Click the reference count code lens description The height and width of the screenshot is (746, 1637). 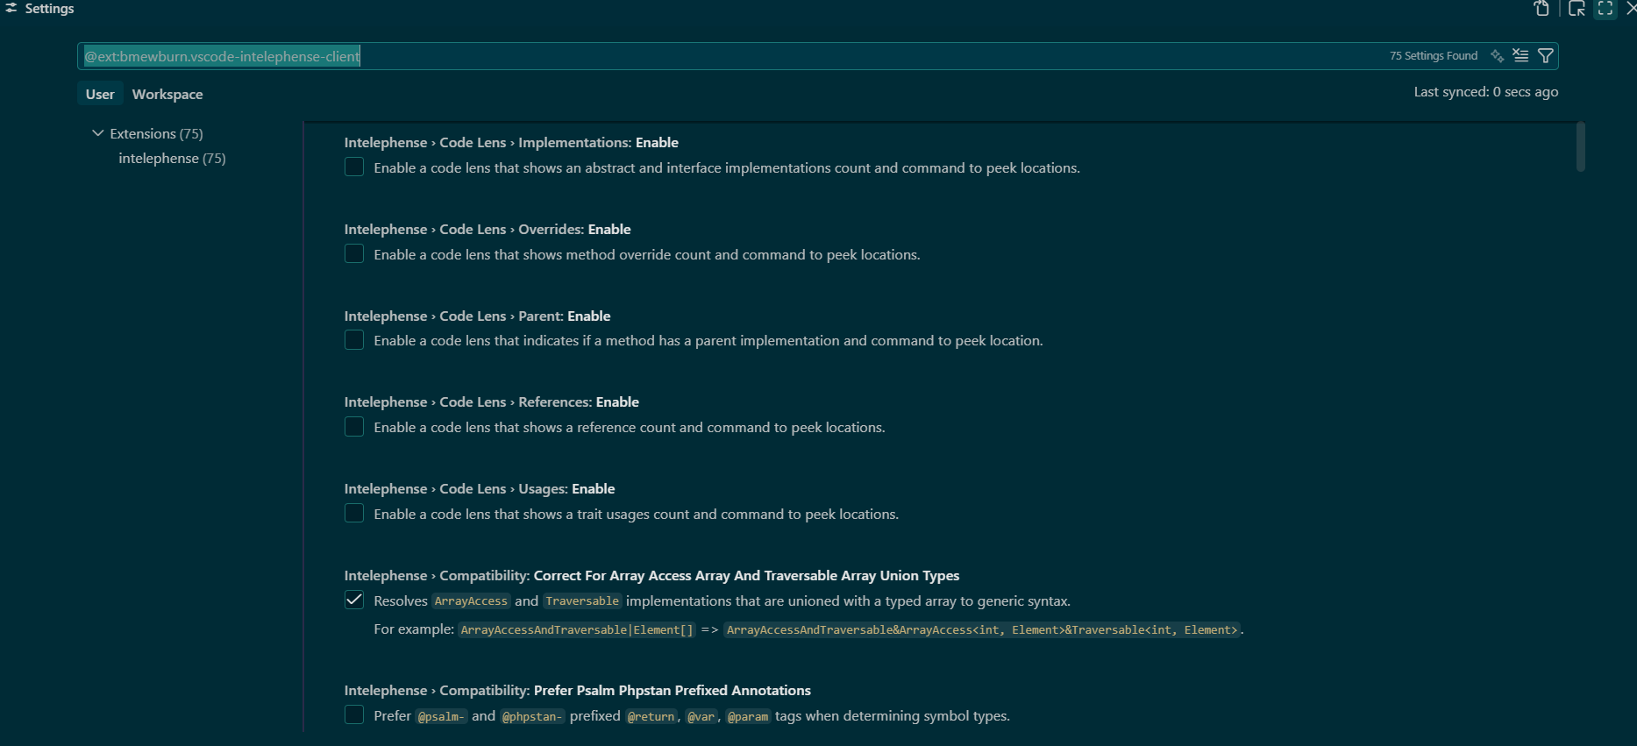pyautogui.click(x=630, y=427)
